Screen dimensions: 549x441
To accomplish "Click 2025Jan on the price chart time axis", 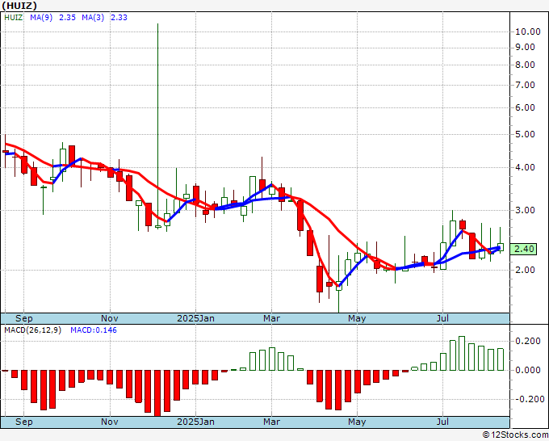I will pyautogui.click(x=195, y=318).
